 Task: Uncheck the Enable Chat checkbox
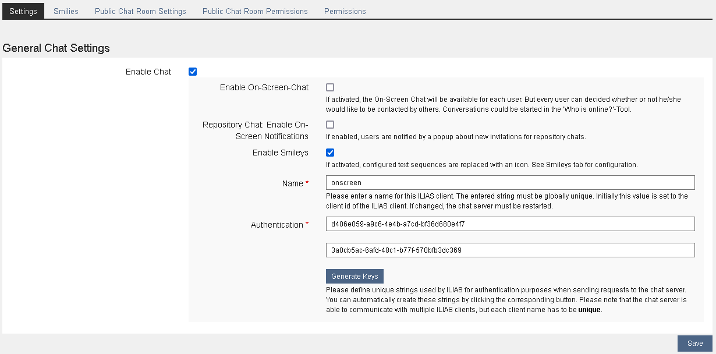(x=193, y=72)
